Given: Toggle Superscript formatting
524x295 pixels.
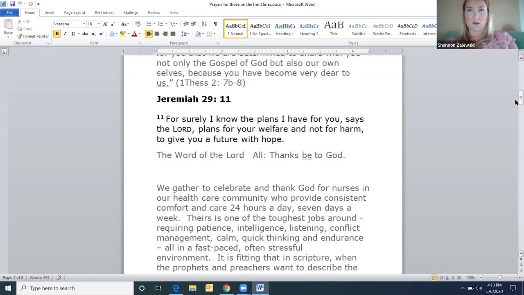Looking at the screenshot, I should coord(101,34).
